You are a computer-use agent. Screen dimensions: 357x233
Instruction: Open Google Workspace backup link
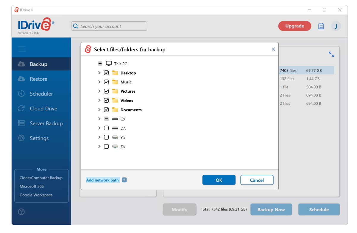36,195
